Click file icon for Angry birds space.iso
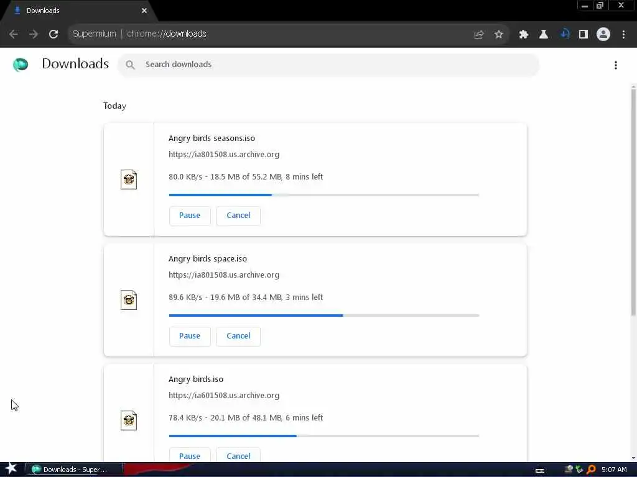The height and width of the screenshot is (477, 637). [x=129, y=300]
